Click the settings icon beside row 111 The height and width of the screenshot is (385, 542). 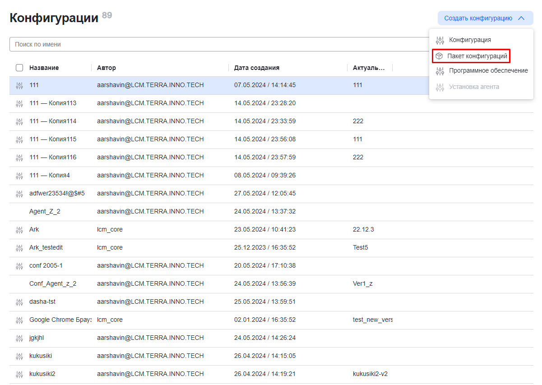point(19,85)
